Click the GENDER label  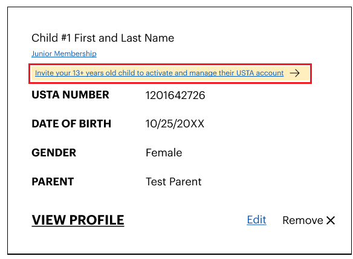pyautogui.click(x=54, y=153)
